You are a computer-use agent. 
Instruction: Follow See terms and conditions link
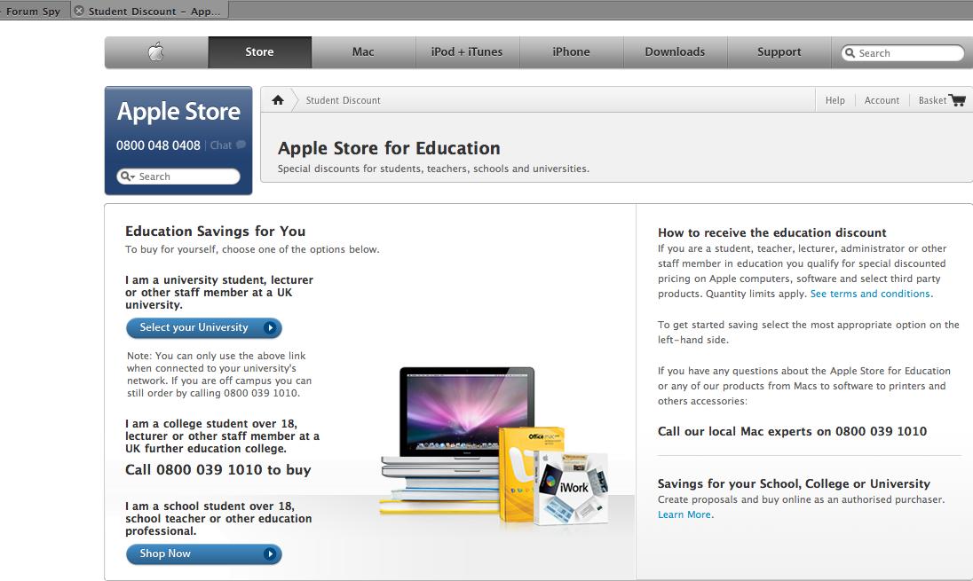pyautogui.click(x=870, y=294)
